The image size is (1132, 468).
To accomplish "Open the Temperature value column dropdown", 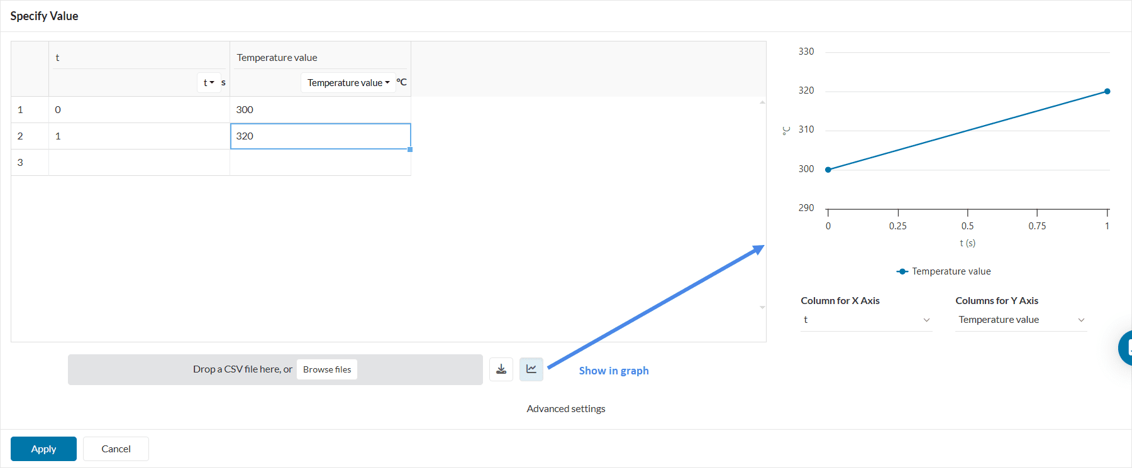I will click(348, 83).
